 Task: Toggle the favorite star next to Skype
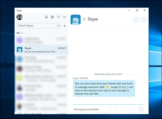tap(84, 19)
